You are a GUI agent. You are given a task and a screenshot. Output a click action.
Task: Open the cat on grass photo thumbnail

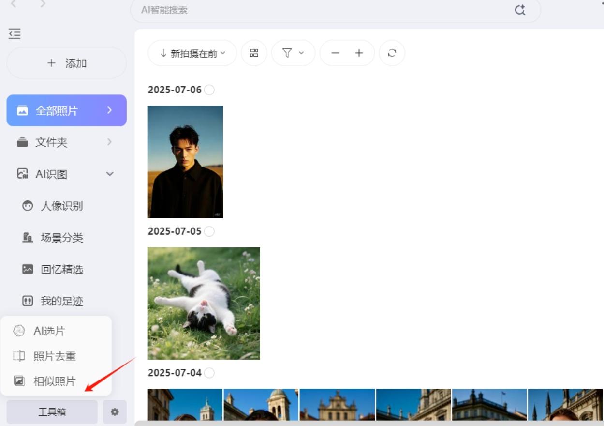tap(204, 304)
